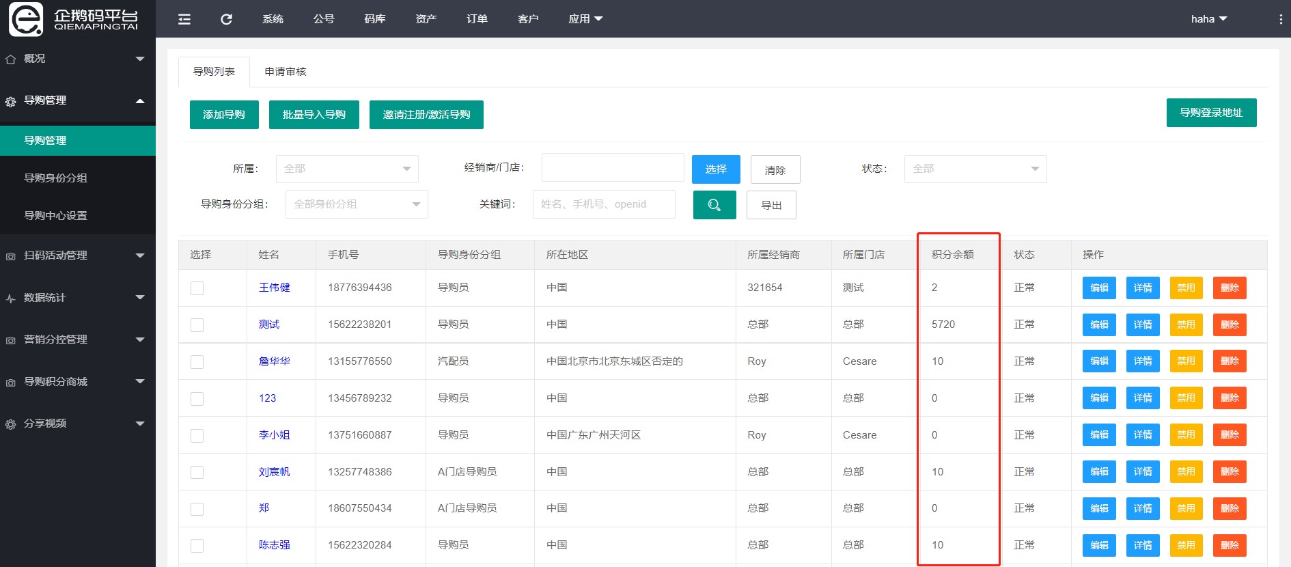This screenshot has width=1291, height=567.
Task: Collapse the 导购管理 sidebar section
Action: click(x=140, y=100)
